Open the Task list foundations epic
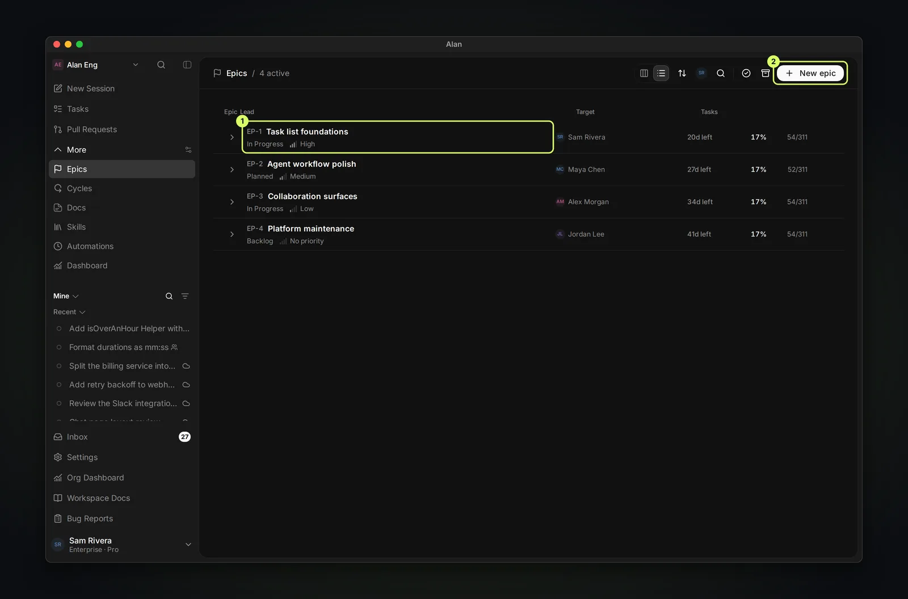 pyautogui.click(x=307, y=132)
